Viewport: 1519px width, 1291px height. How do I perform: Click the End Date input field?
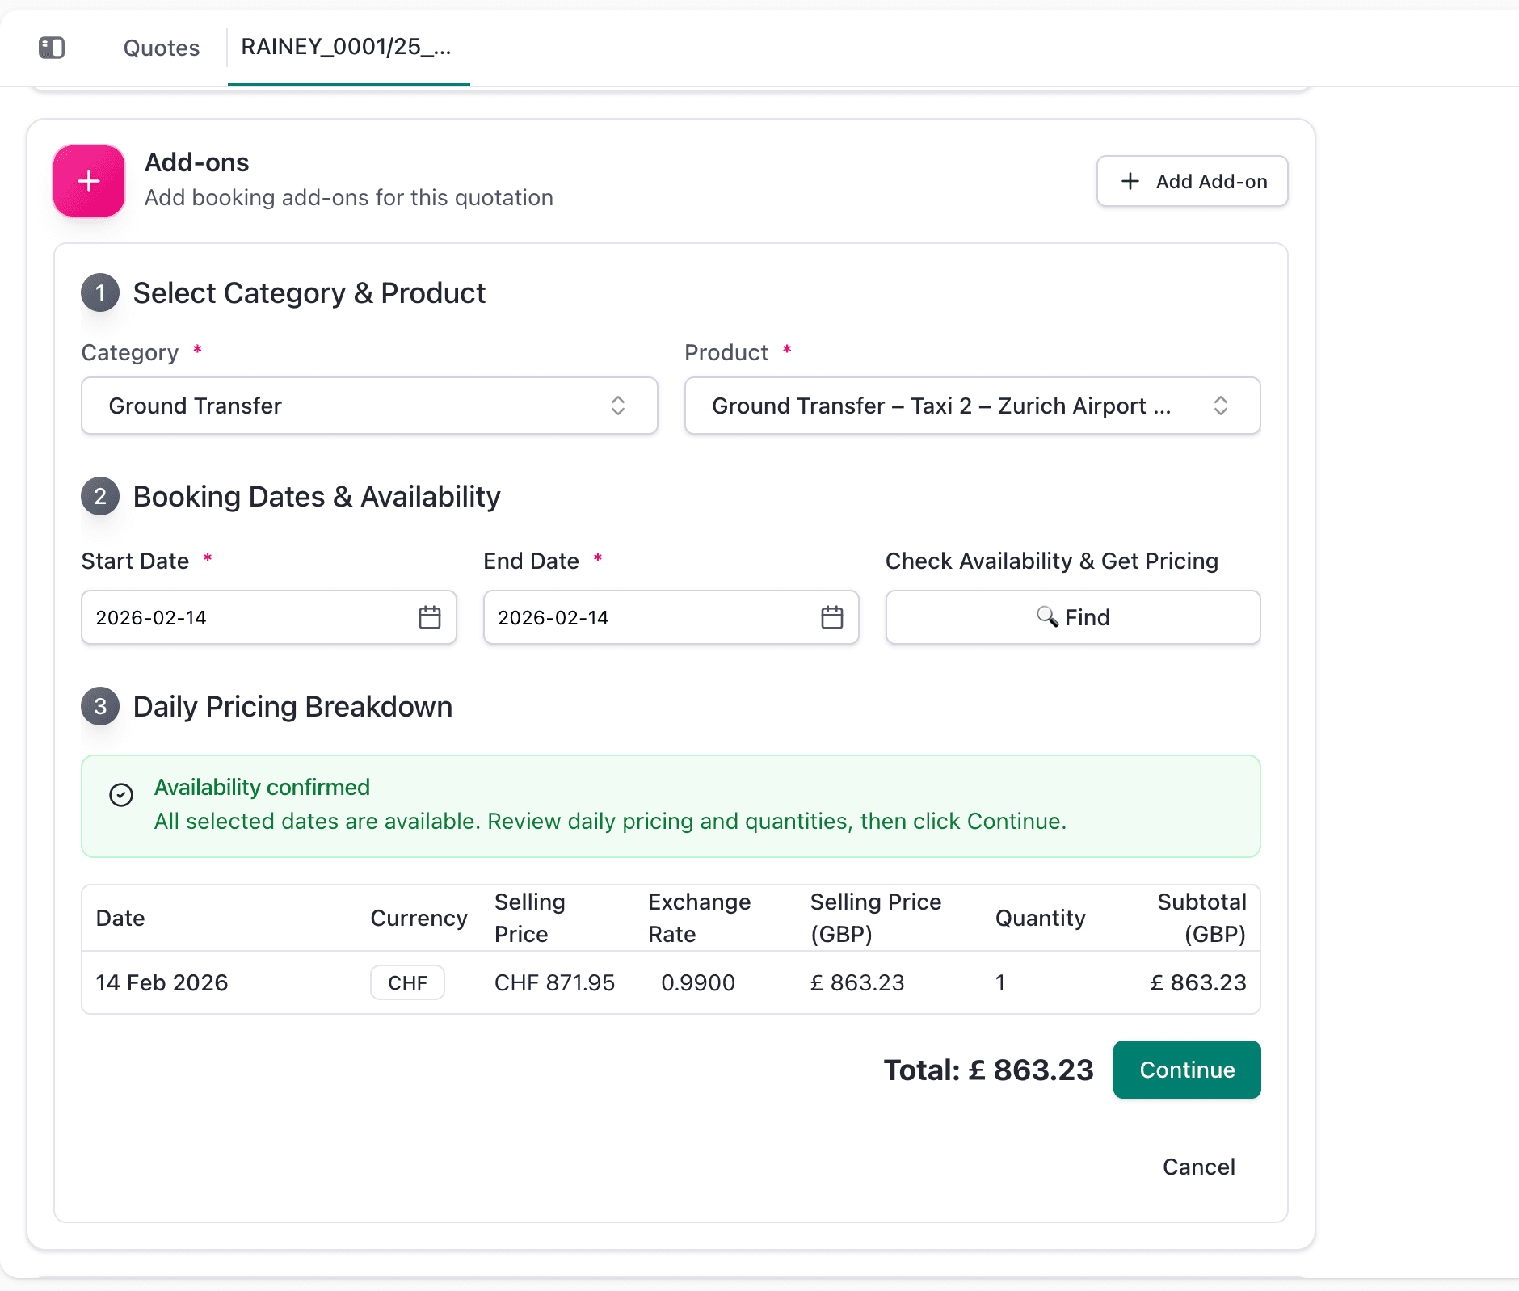pos(671,617)
